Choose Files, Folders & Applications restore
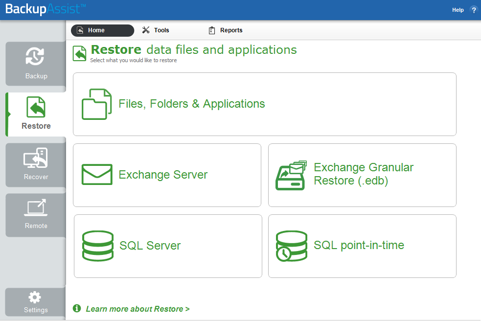The height and width of the screenshot is (321, 481). (x=264, y=104)
